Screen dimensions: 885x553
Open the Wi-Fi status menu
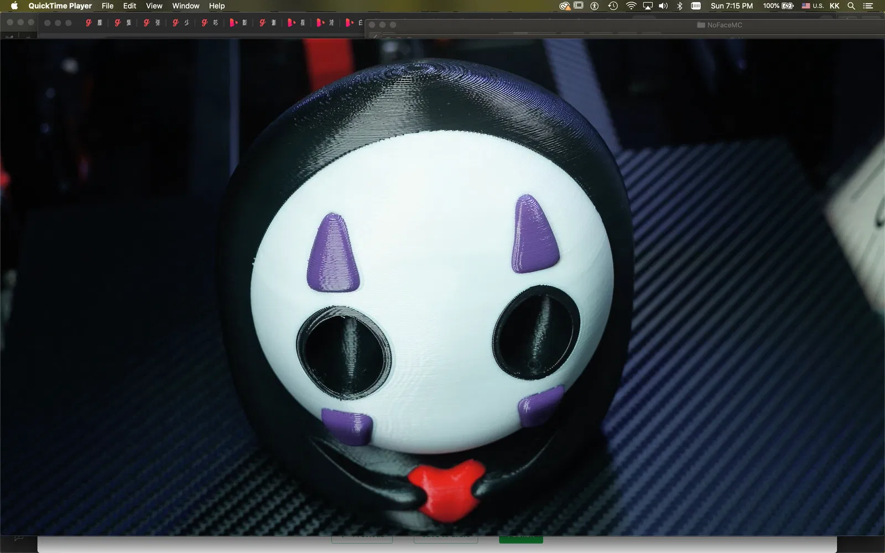[x=631, y=6]
